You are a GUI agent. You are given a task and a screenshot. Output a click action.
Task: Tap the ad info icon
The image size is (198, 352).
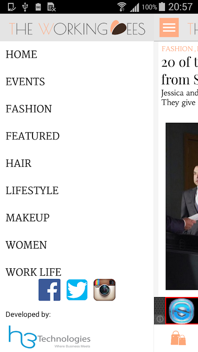coord(160,319)
